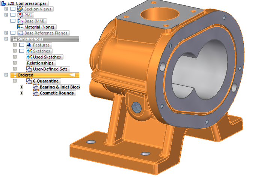Collapse the Ordered section
The image size is (267, 177).
pos(6,75)
